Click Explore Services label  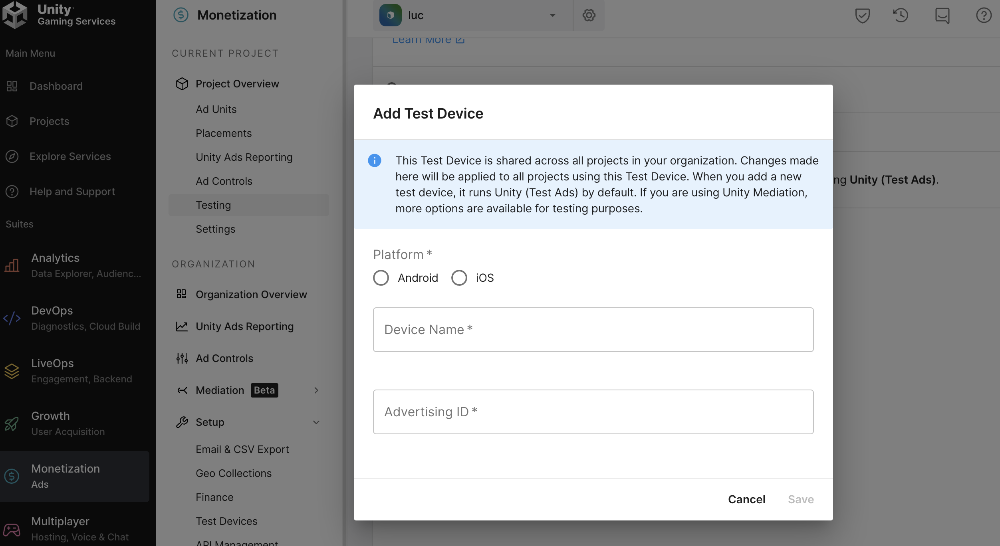[x=70, y=156]
